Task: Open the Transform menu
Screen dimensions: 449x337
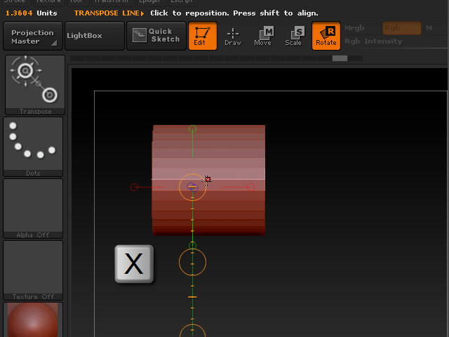Action: (112, 1)
